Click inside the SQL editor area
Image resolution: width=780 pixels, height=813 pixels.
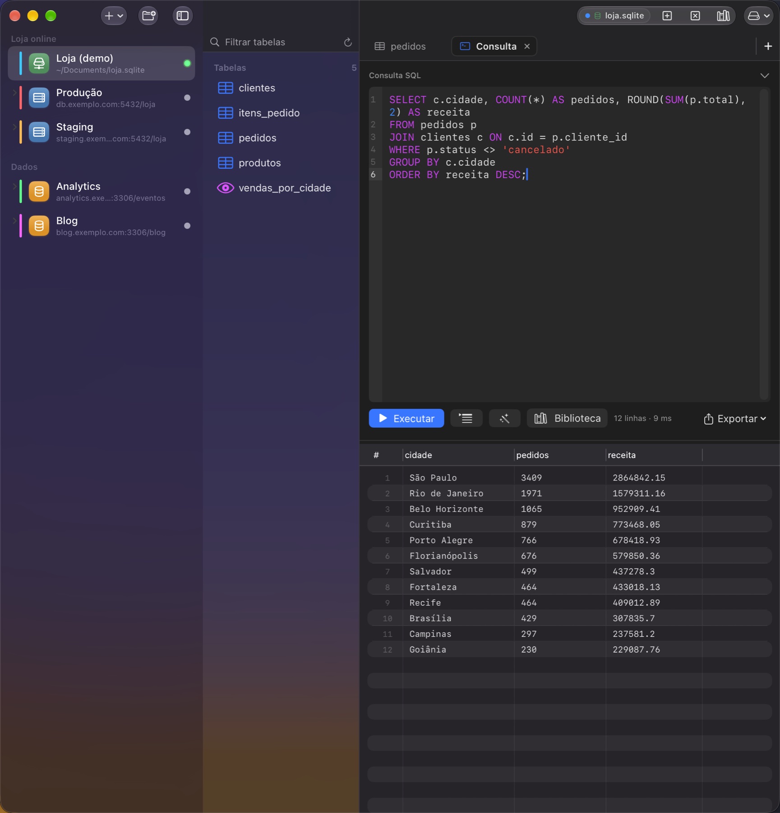point(571,244)
